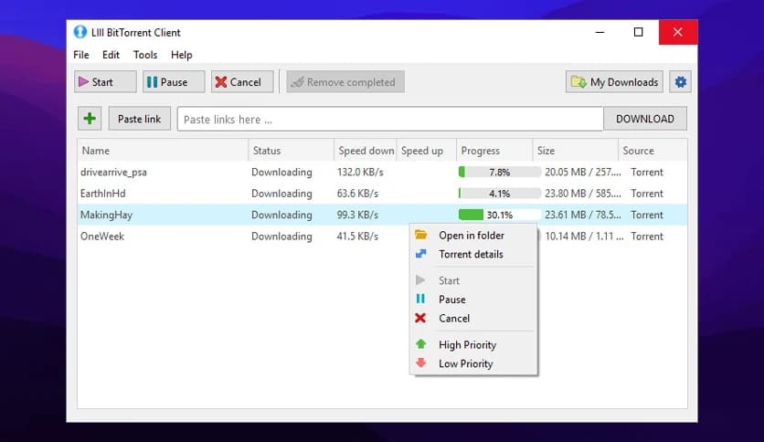This screenshot has width=764, height=442.
Task: Open settings with the blue gear icon
Action: point(680,82)
